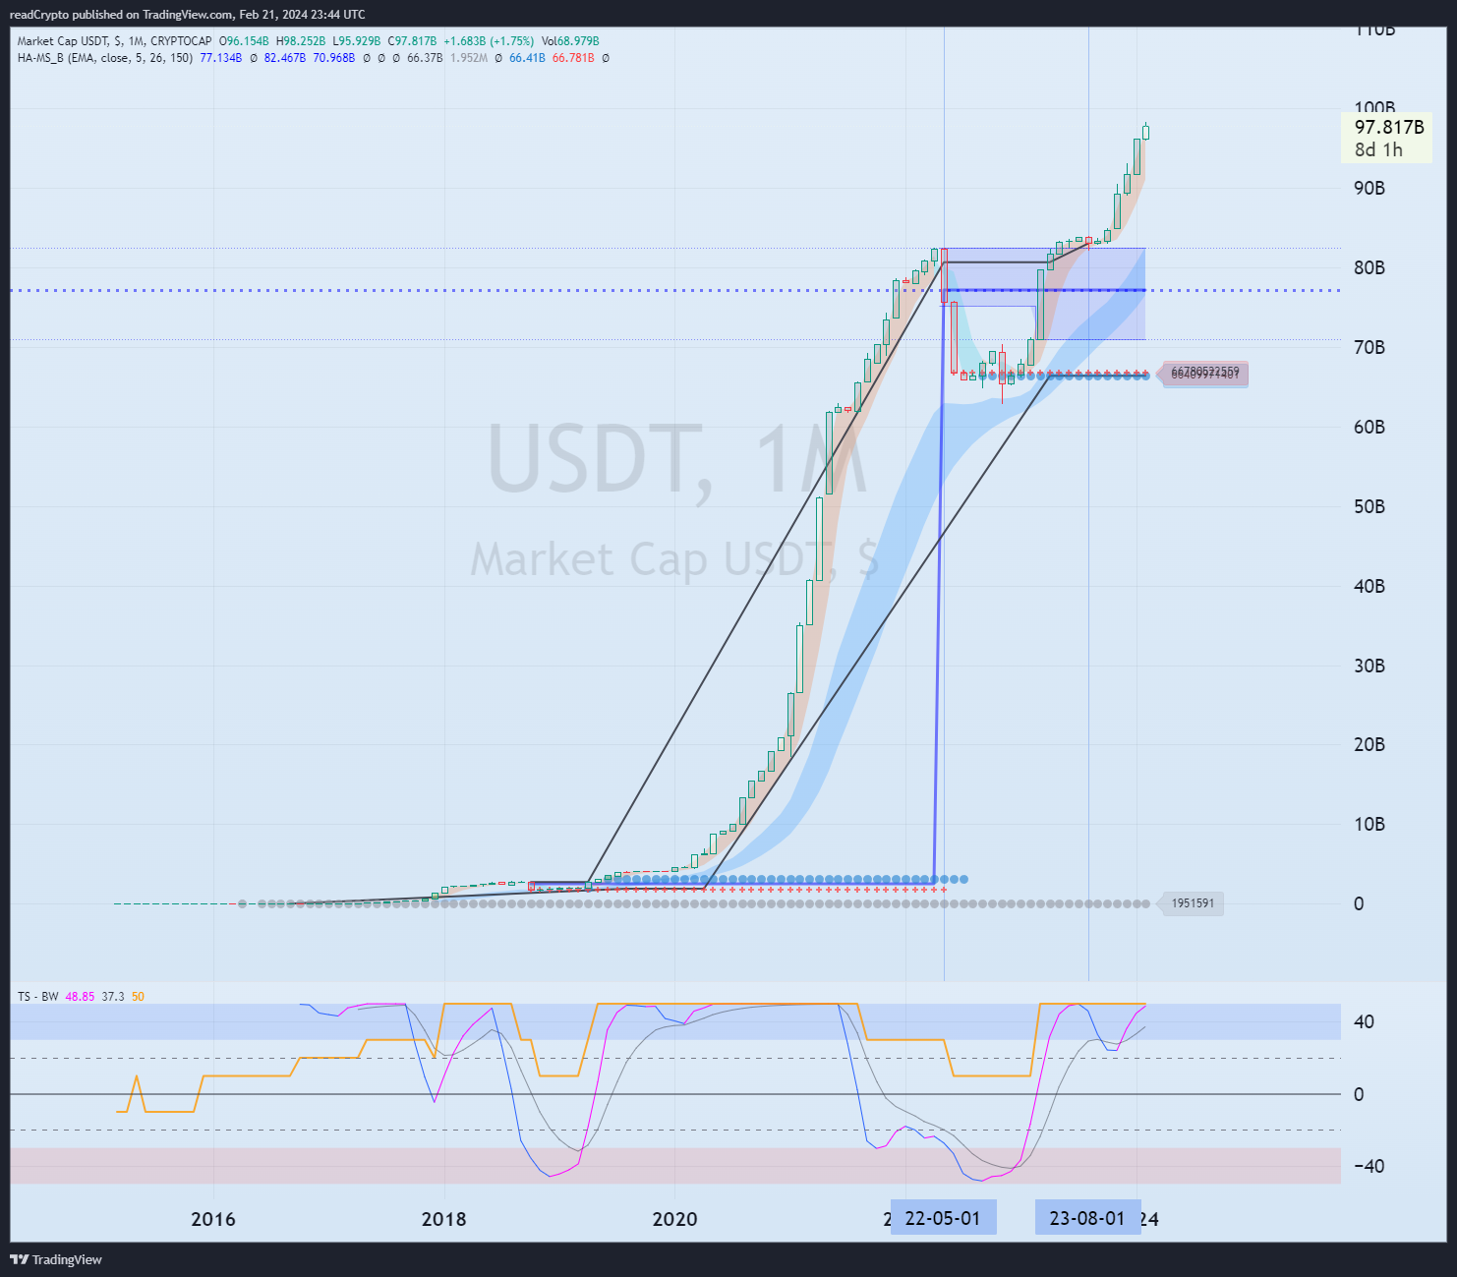Click the 2016 time axis label
The height and width of the screenshot is (1277, 1457).
tap(213, 1220)
